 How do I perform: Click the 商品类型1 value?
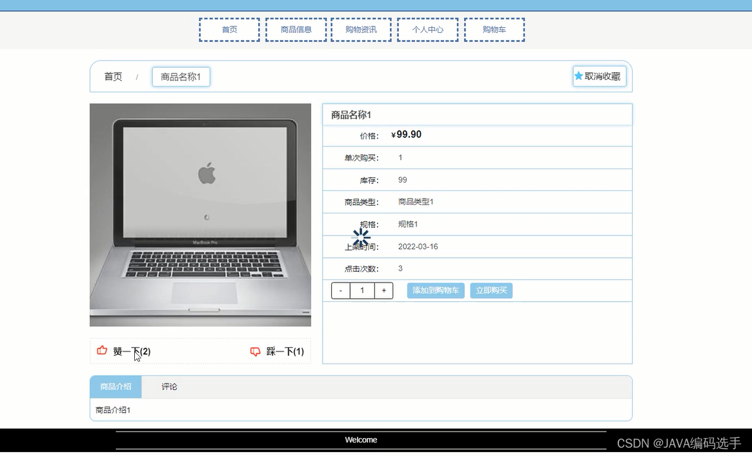click(416, 202)
